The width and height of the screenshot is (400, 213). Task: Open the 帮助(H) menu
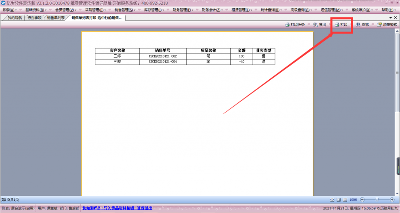389,10
